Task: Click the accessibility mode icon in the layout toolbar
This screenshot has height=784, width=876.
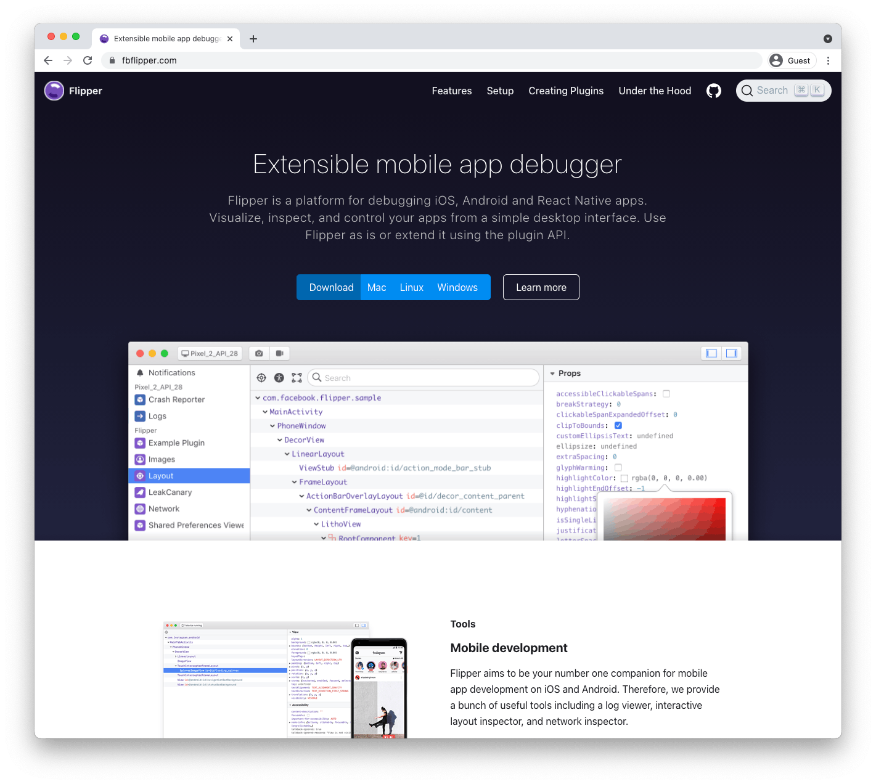Action: pyautogui.click(x=279, y=378)
